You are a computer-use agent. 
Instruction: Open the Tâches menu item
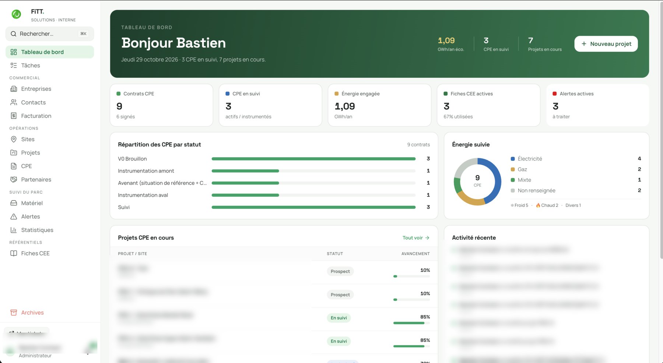pos(50,66)
